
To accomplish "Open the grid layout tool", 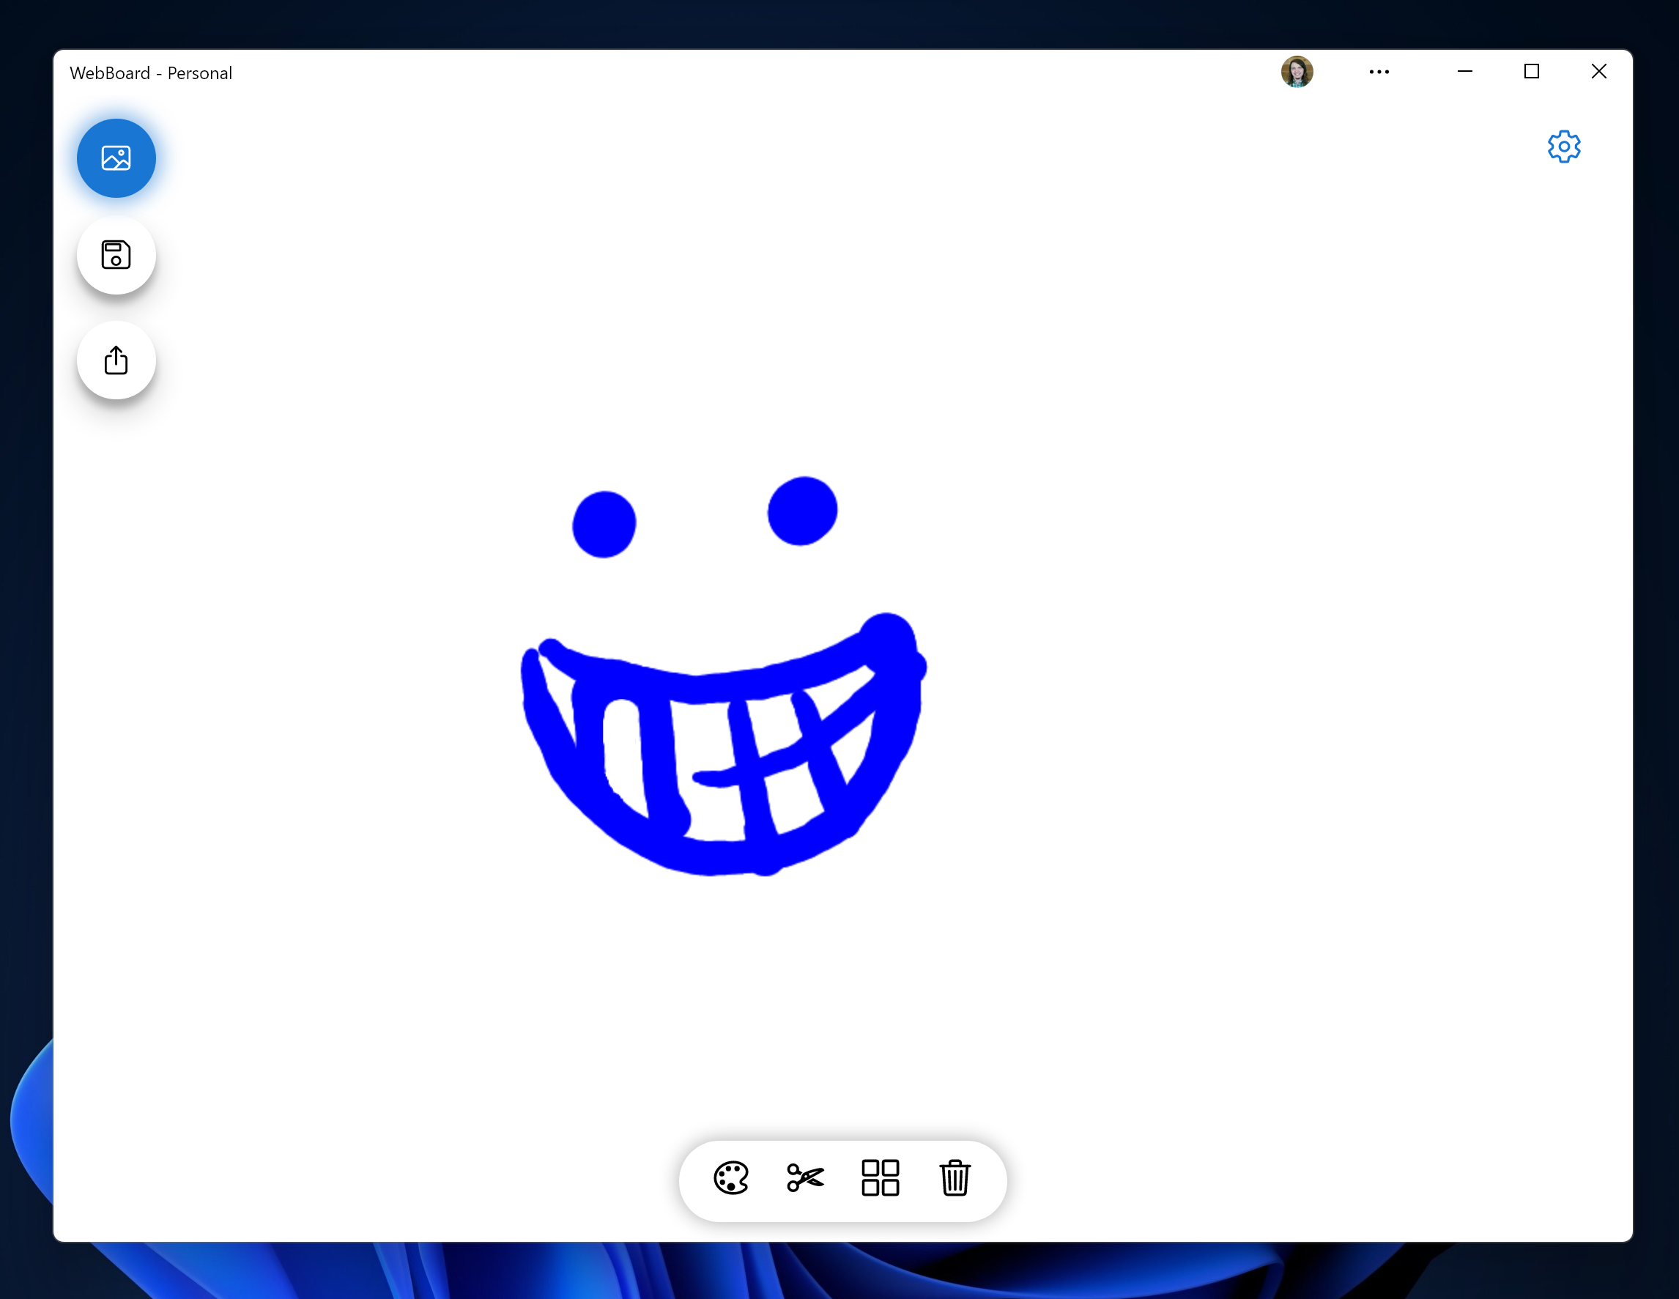I will [880, 1177].
